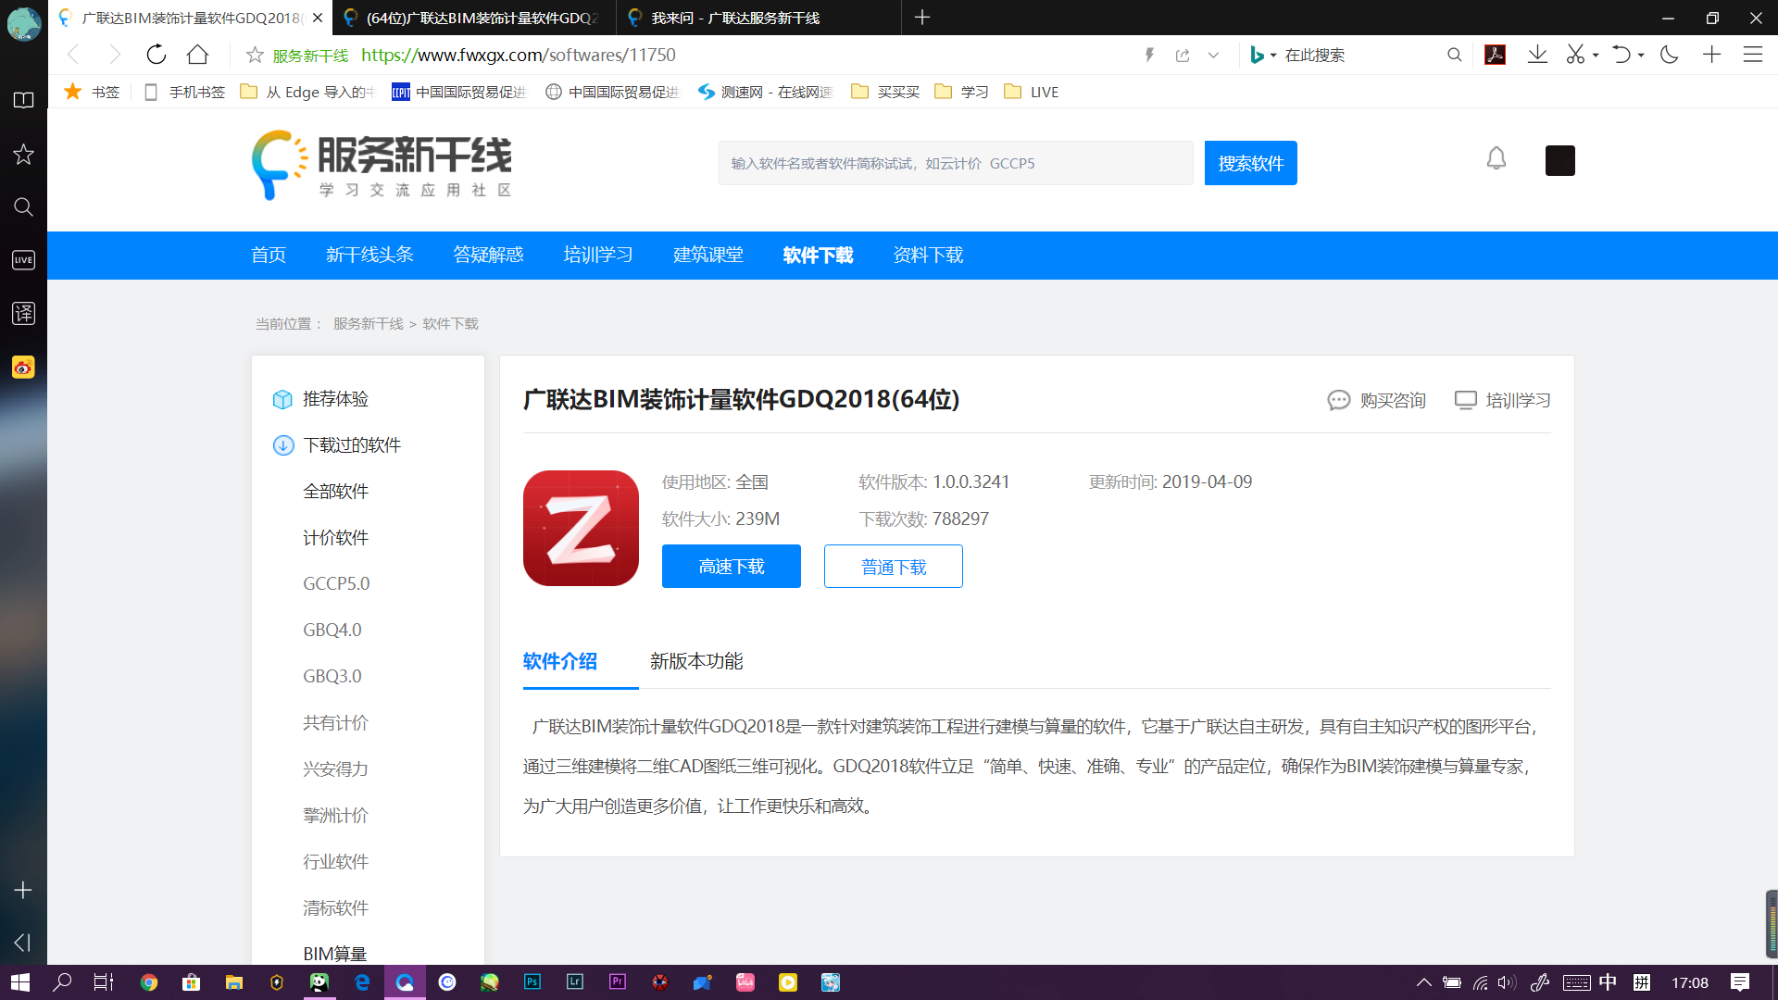Viewport: 1778px width, 1000px height.
Task: Select 行业软件 category
Action: [x=335, y=862]
